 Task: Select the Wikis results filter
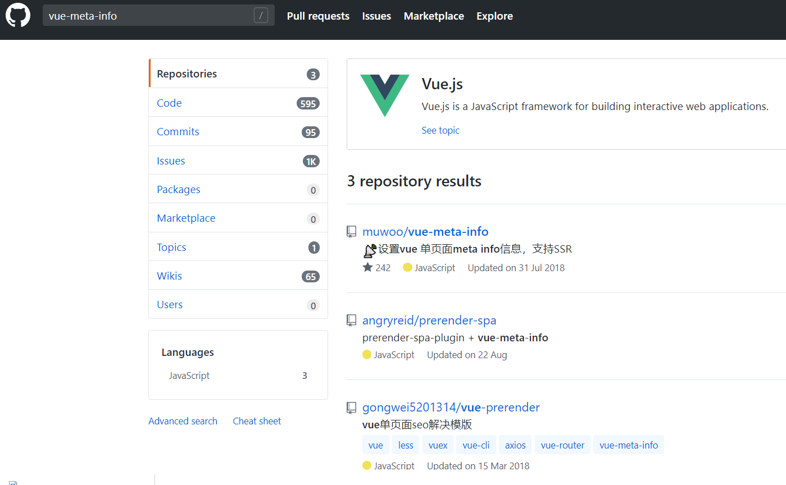click(238, 276)
